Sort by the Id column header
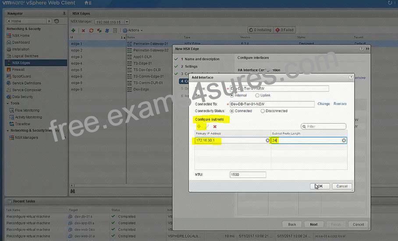The image size is (398, 241). (x=97, y=37)
